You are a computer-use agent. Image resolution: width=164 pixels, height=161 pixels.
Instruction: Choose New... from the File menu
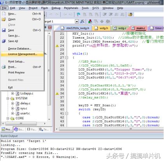point(22,14)
